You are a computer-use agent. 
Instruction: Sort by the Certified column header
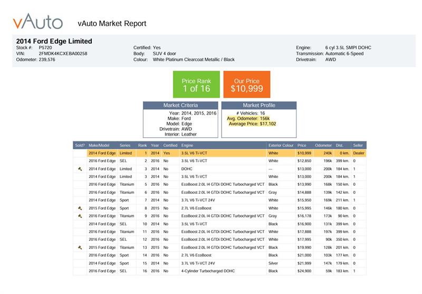click(x=170, y=145)
